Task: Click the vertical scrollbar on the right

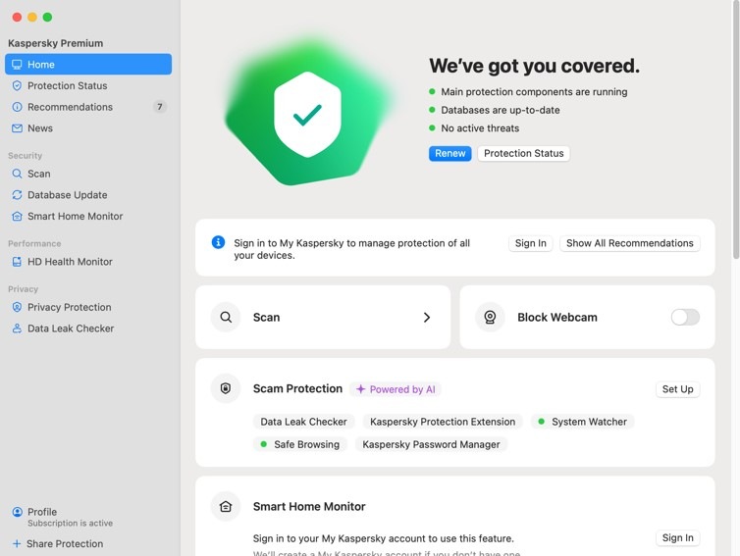Action: click(736, 129)
